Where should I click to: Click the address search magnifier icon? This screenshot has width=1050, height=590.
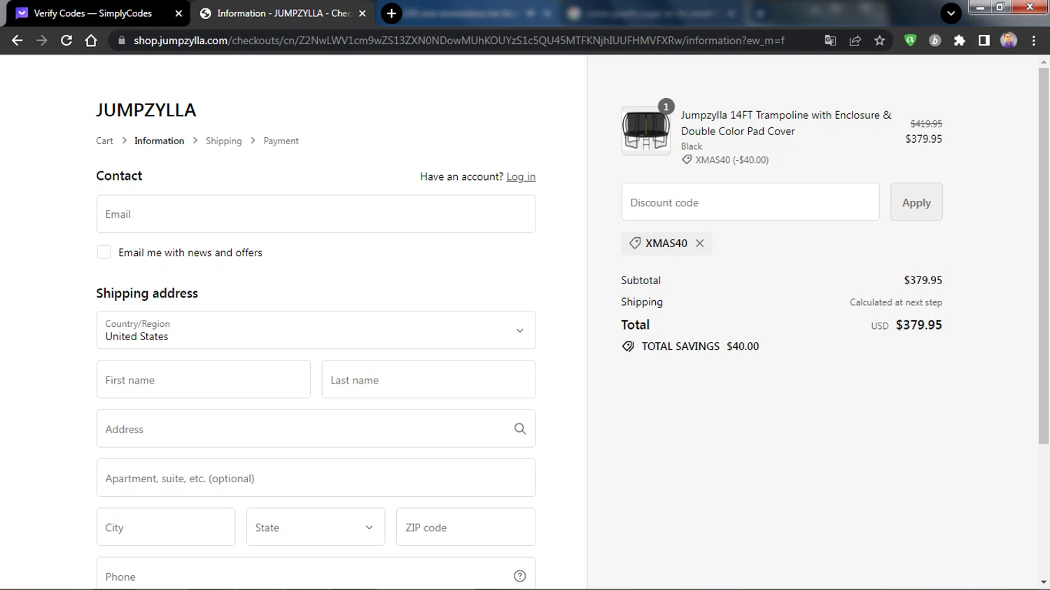[519, 429]
